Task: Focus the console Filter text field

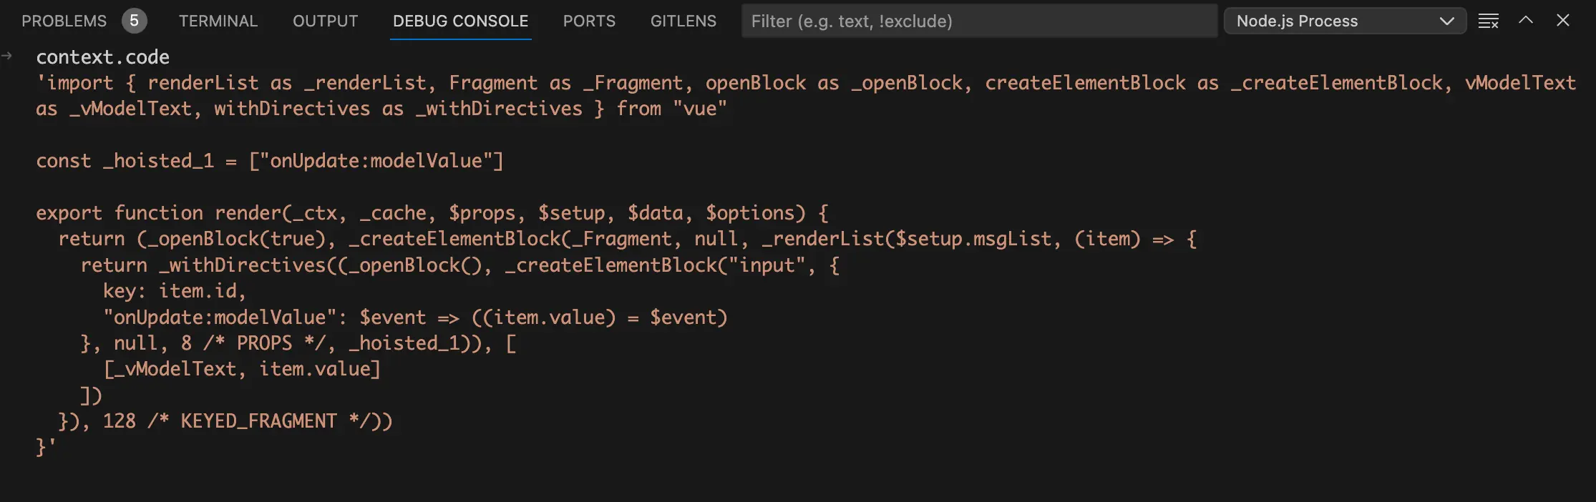Action: point(978,21)
